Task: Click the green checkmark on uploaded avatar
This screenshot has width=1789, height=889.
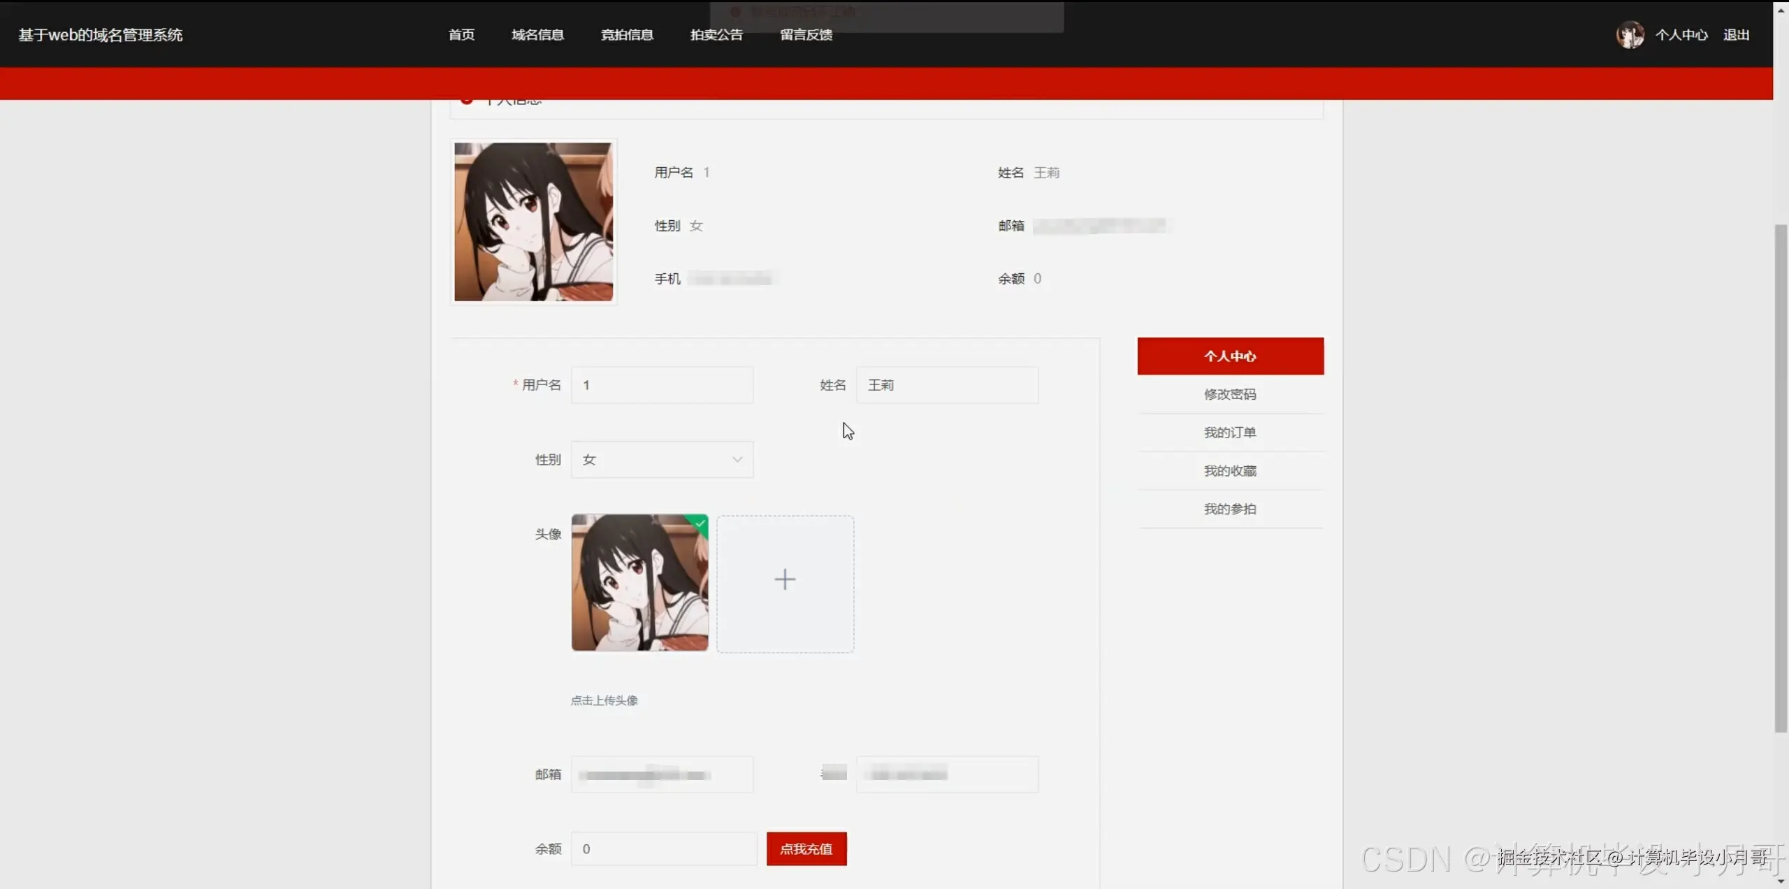Action: (700, 524)
